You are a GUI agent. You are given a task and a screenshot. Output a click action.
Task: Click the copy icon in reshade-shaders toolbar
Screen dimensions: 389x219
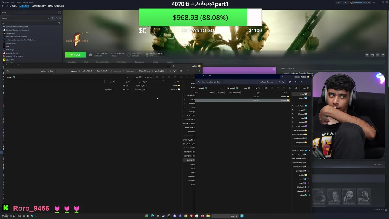click(x=290, y=88)
